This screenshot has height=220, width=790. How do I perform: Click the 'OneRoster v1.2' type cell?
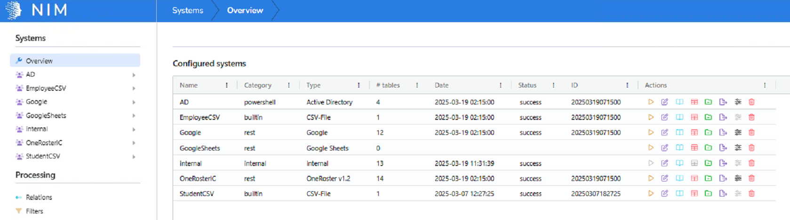pos(328,178)
